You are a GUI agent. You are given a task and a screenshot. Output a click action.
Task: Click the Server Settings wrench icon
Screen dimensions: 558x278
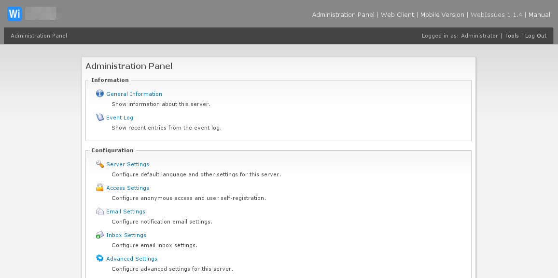point(100,164)
